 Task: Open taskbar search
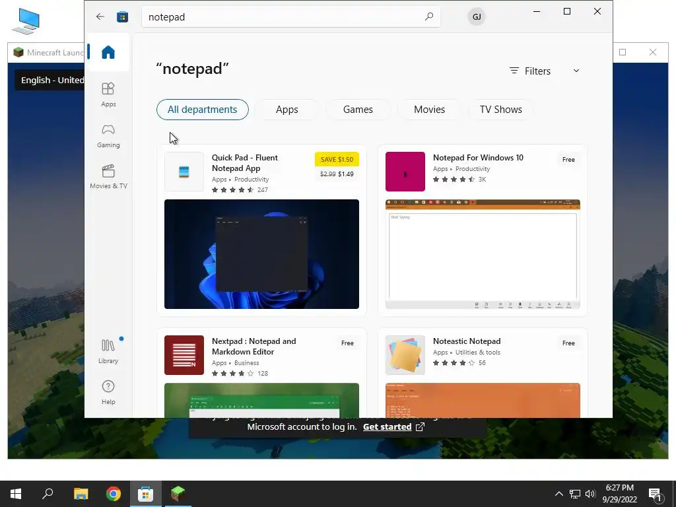point(48,494)
